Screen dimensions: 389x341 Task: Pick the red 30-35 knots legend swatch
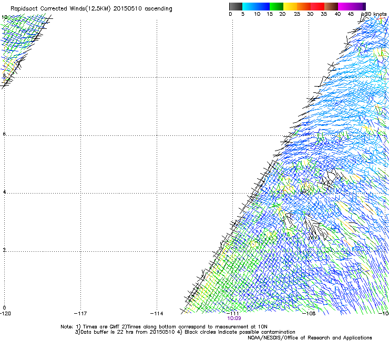click(318, 6)
